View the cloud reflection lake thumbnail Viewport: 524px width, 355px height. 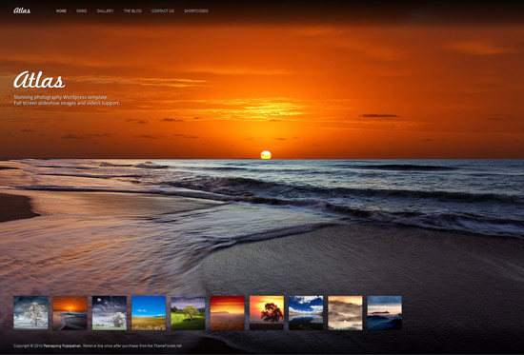click(x=306, y=313)
